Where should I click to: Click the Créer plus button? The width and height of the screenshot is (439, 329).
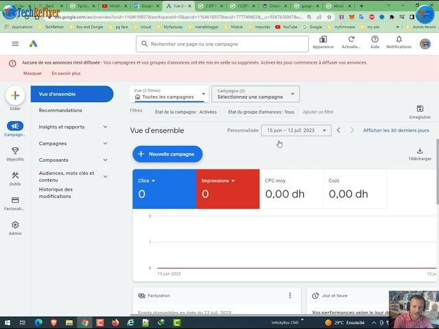tap(15, 95)
